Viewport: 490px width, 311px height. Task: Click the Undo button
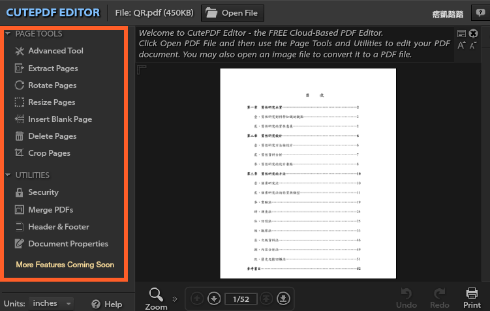point(406,298)
